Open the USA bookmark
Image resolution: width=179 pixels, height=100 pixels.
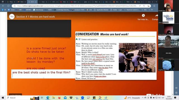point(89,10)
